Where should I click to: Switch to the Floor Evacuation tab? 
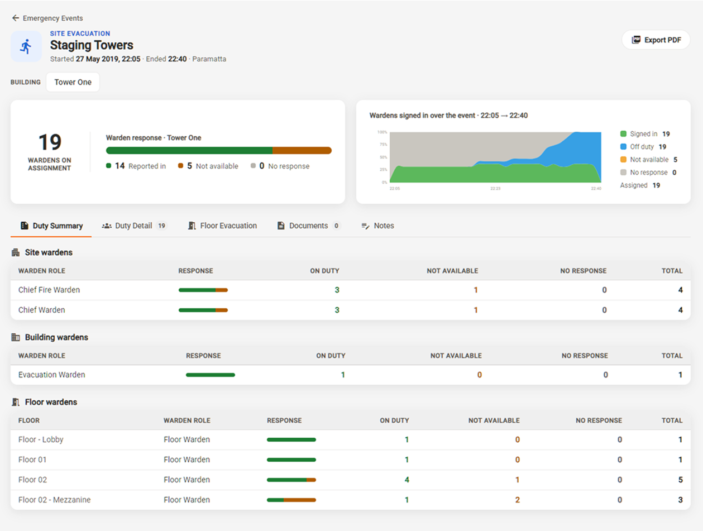pyautogui.click(x=222, y=226)
